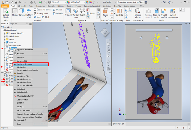The width and height of the screenshot is (191, 130).
Task: Open the appearance color wheel picker
Action: [x=68, y=2]
